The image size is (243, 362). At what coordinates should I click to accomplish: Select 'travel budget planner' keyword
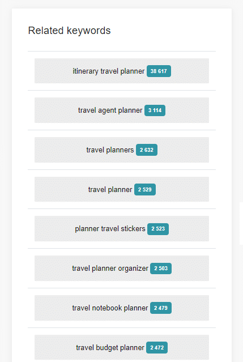point(110,348)
